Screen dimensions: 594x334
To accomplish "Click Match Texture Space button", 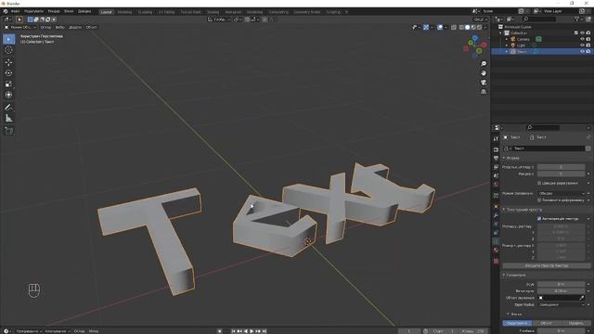I will pos(547,266).
